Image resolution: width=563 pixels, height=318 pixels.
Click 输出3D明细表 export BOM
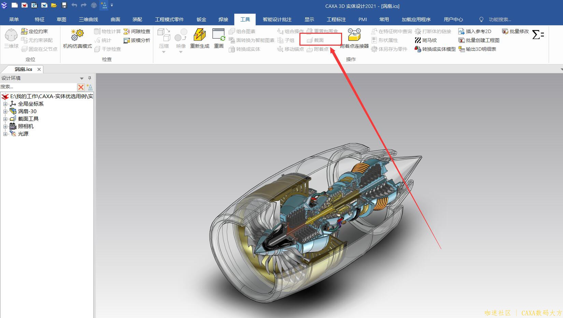click(x=477, y=49)
